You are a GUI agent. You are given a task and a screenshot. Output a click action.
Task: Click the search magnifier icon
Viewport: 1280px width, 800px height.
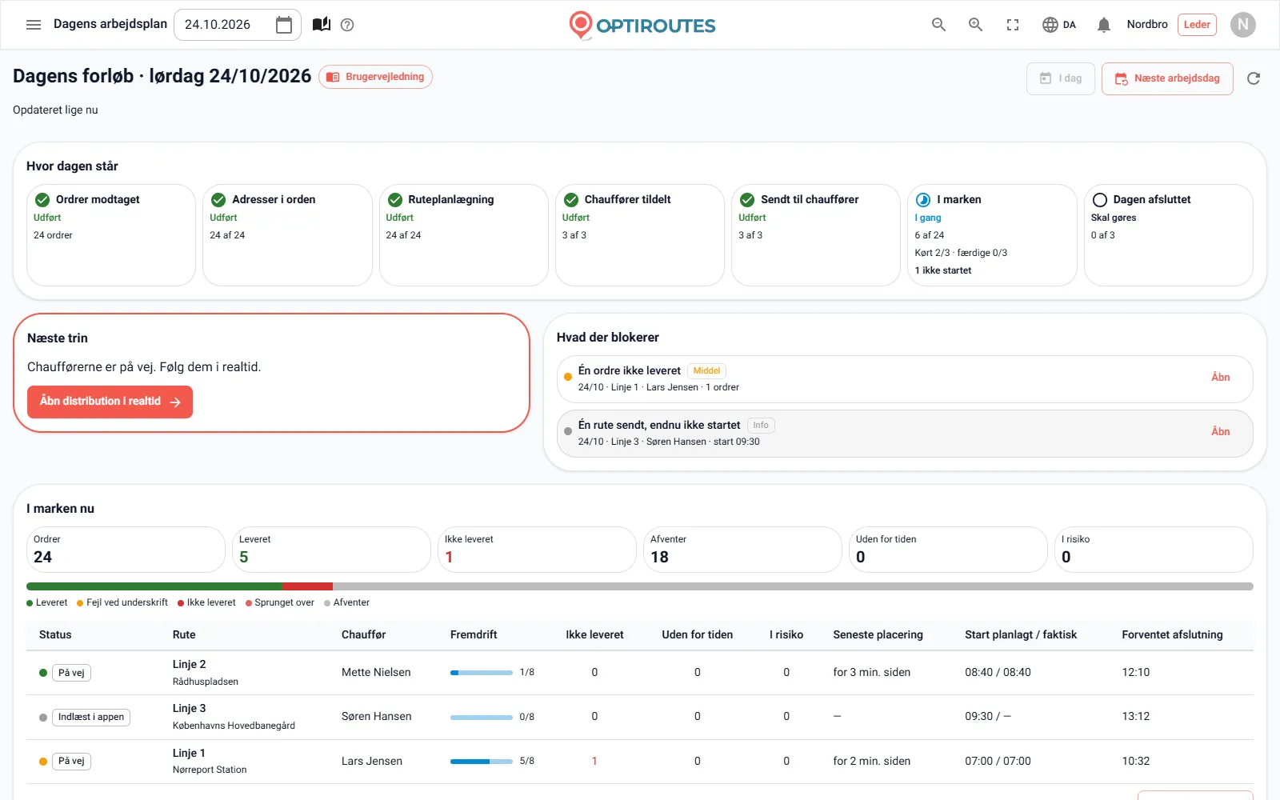click(x=939, y=25)
